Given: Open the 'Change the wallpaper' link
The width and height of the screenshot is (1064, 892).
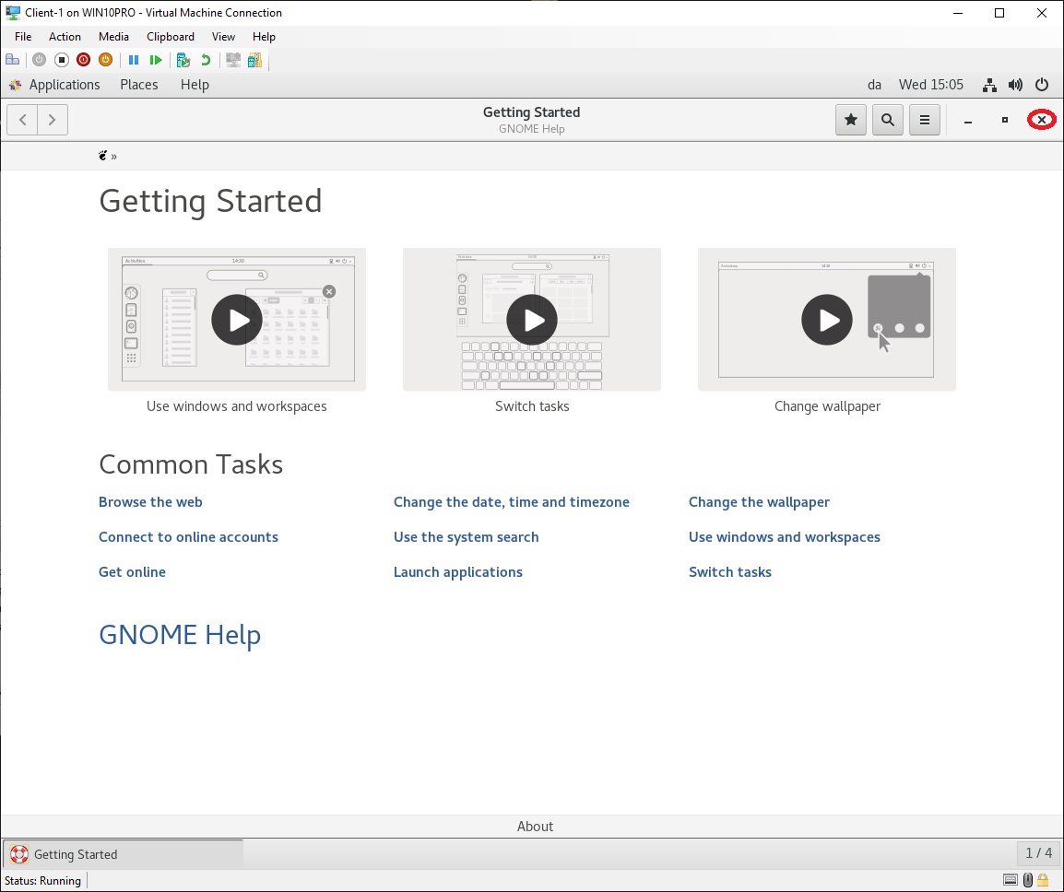Looking at the screenshot, I should tap(760, 502).
